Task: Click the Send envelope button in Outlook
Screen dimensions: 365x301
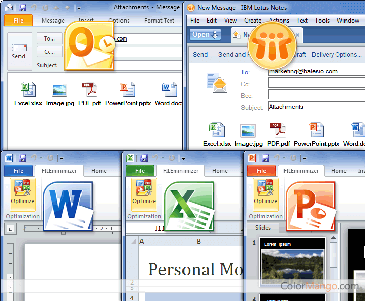Action: click(x=18, y=49)
